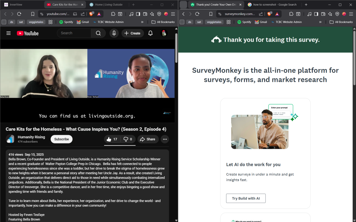
Task: Click the YouTube logo to go home
Action: point(28,33)
